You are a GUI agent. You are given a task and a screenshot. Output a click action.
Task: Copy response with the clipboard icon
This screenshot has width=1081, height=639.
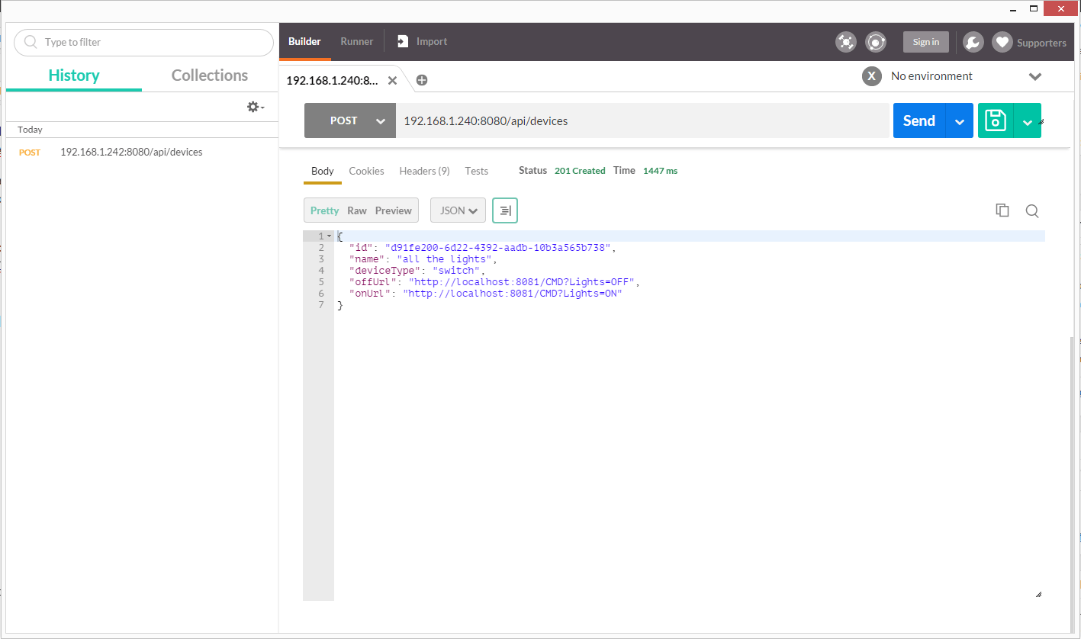click(1002, 210)
